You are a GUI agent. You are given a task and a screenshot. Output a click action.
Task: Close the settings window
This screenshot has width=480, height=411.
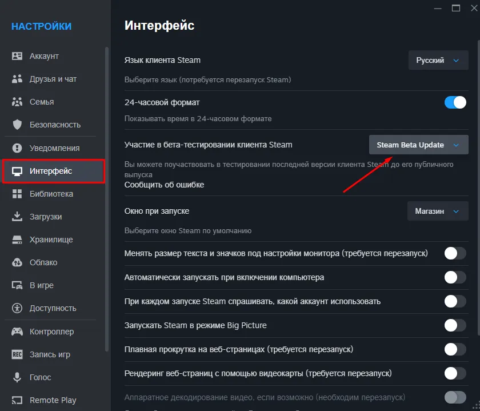pyautogui.click(x=474, y=8)
